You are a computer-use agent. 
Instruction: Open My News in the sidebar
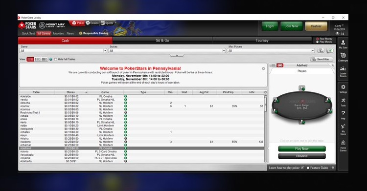343,129
